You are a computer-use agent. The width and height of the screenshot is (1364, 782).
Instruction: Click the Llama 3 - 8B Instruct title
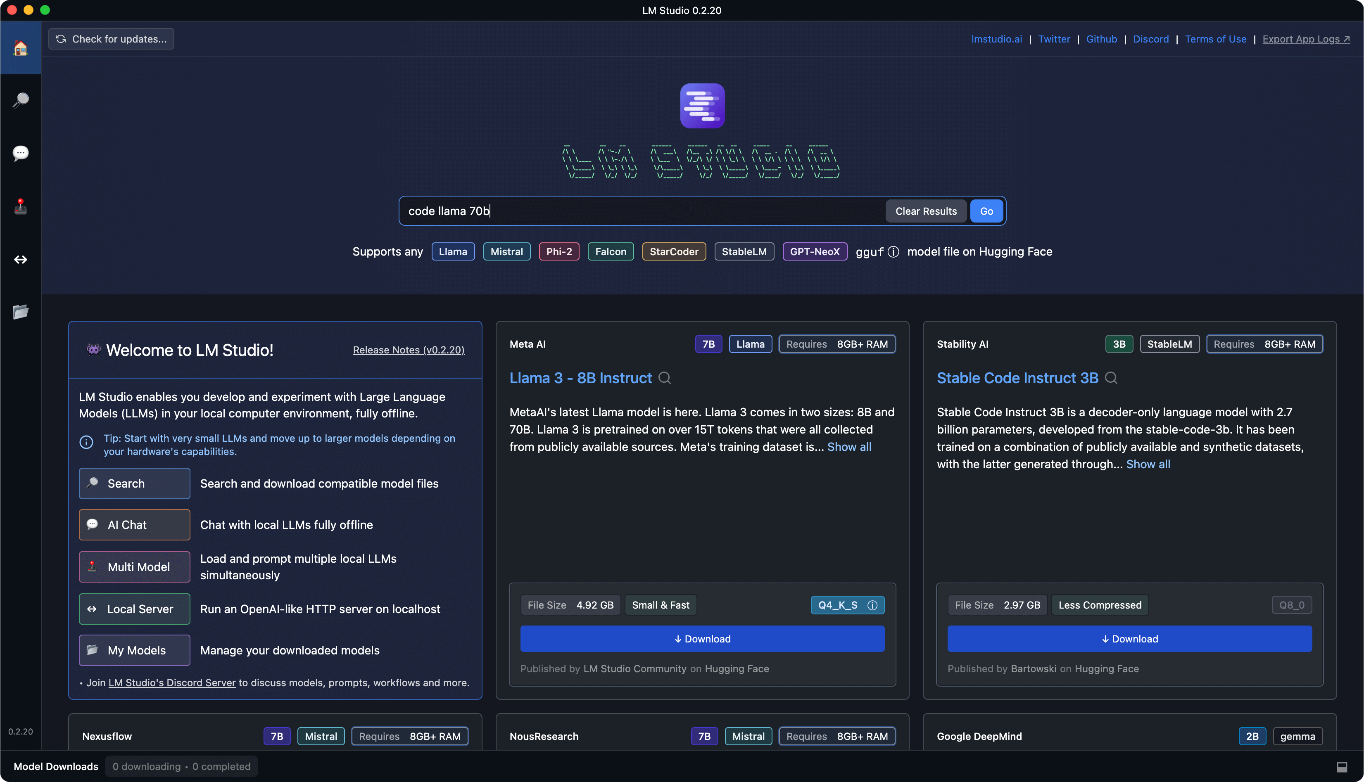click(580, 378)
